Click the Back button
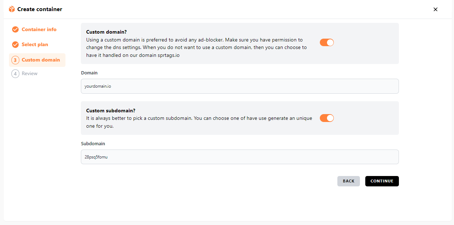Viewport: 454px width, 225px height. [x=348, y=181]
